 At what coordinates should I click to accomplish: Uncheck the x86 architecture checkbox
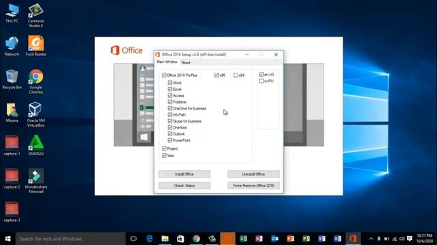pos(216,75)
